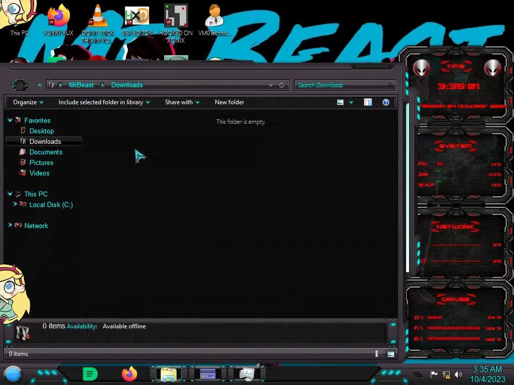This screenshot has width=514, height=385.
Task: Select Downloads under Favorites
Action: (x=45, y=141)
